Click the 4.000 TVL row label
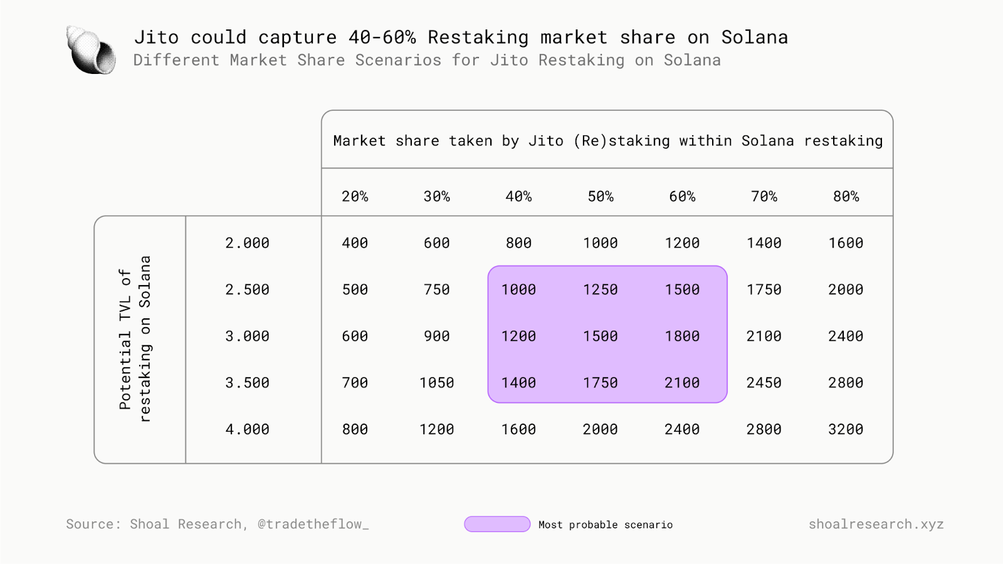Image resolution: width=1003 pixels, height=564 pixels. (x=248, y=430)
